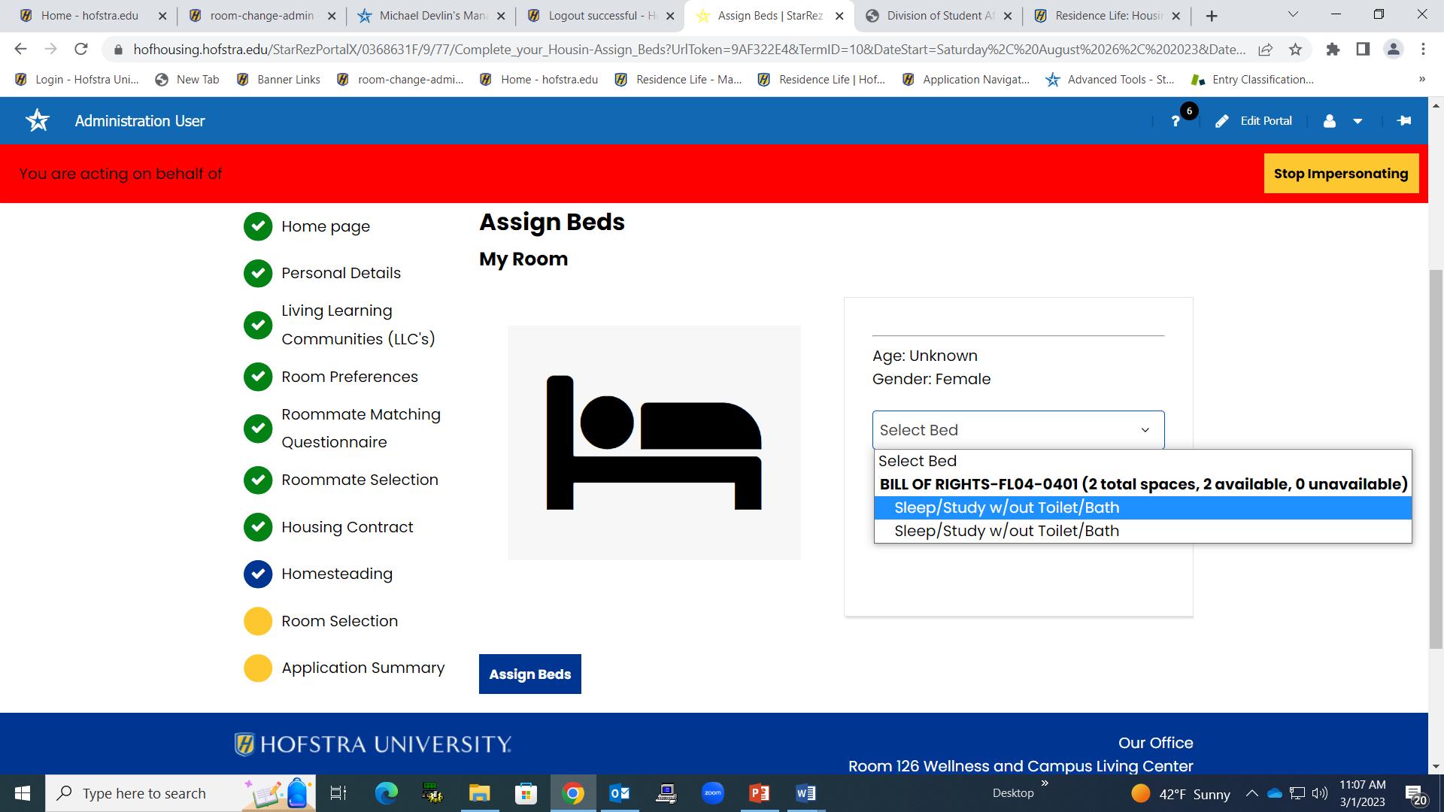Choose highlighted Sleep/Study w/out Toilet/Bath option
This screenshot has width=1444, height=812.
1006,507
